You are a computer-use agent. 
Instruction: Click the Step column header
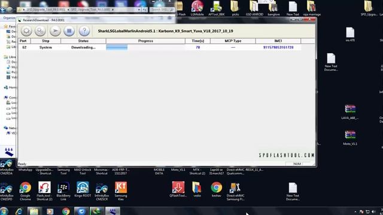(45, 41)
